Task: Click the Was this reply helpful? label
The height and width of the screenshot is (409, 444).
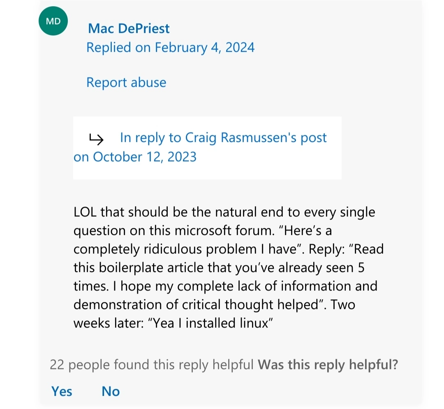Action: pos(328,365)
